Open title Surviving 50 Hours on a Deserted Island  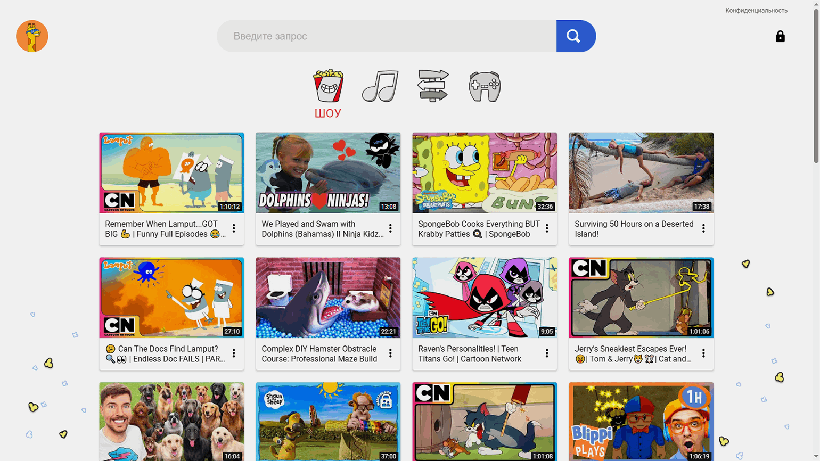pos(634,229)
